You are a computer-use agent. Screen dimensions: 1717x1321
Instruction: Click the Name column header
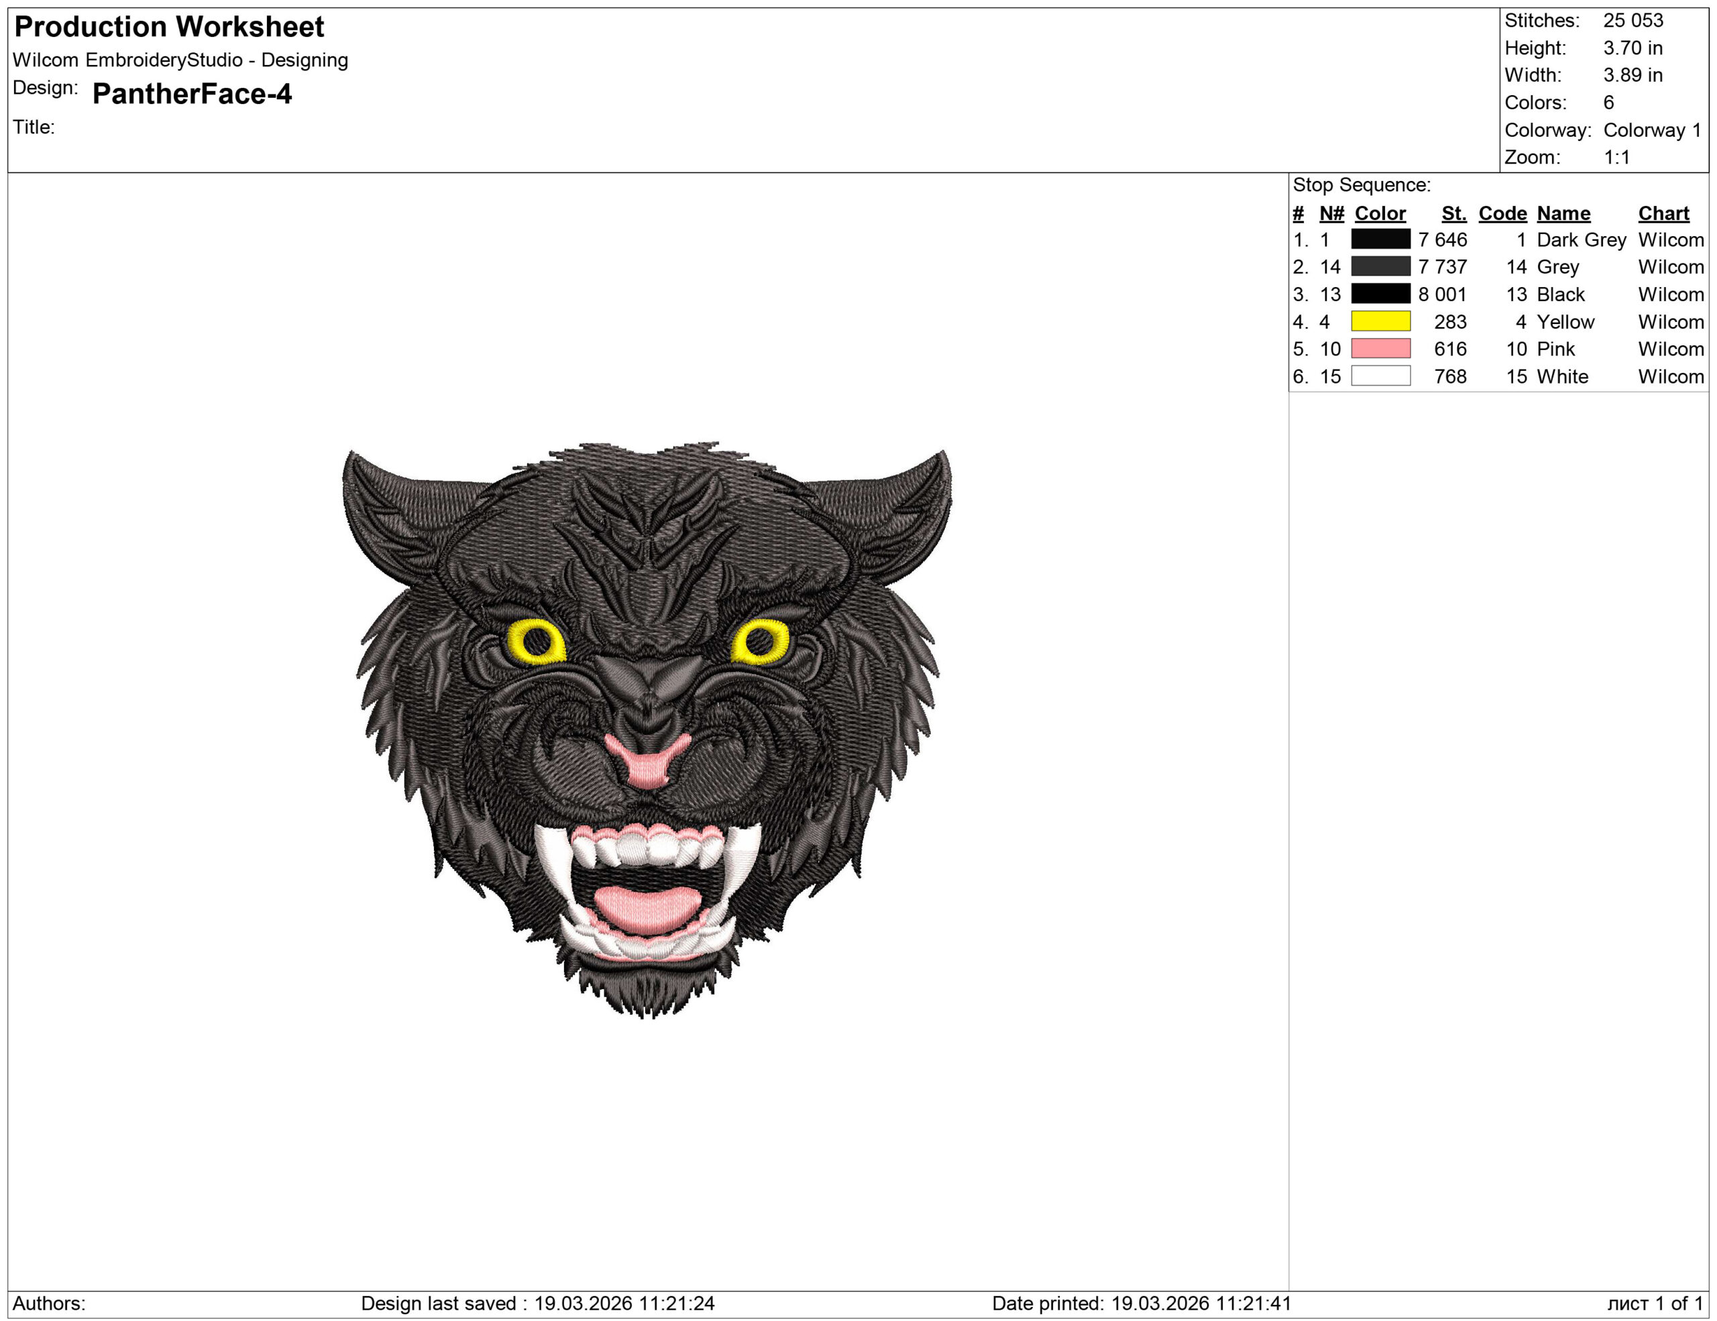tap(1563, 213)
